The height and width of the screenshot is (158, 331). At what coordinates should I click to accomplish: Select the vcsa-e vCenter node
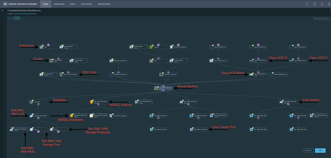tap(158, 47)
